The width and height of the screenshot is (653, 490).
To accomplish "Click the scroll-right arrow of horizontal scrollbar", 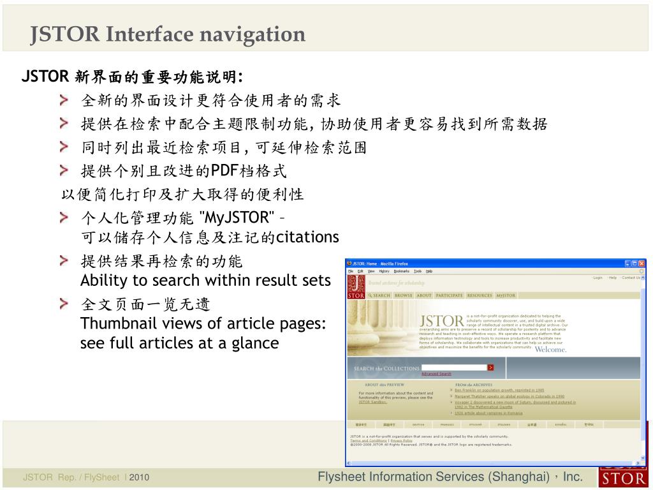I will tap(638, 463).
